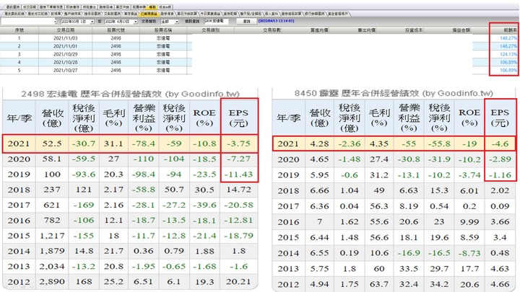This screenshot has height=292, width=520.
Task: Click ROE -19 in 8450 2021 row
Action: click(469, 143)
